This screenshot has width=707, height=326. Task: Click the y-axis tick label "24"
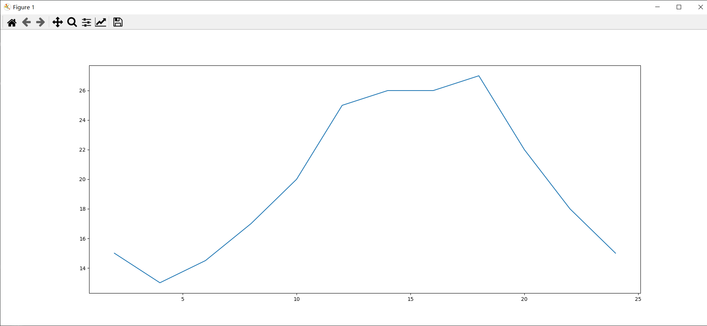point(82,120)
